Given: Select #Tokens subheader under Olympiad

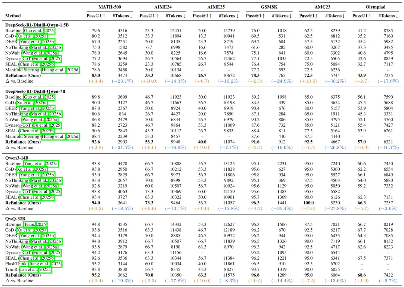Looking at the screenshot, I should tap(388, 16).
